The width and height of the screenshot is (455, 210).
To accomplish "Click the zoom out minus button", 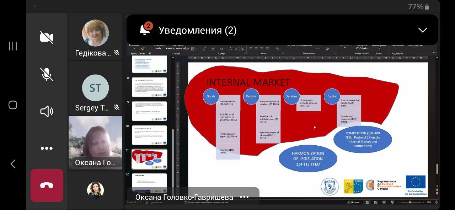I will (x=399, y=203).
